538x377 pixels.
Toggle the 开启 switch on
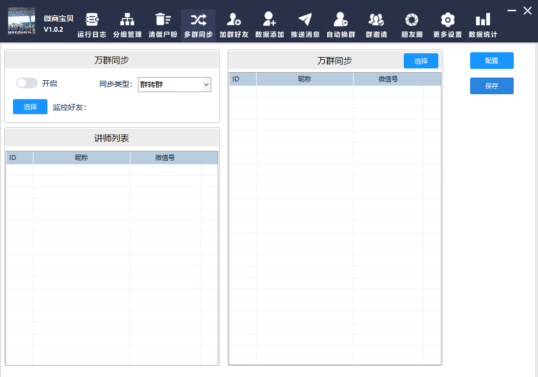pos(27,83)
